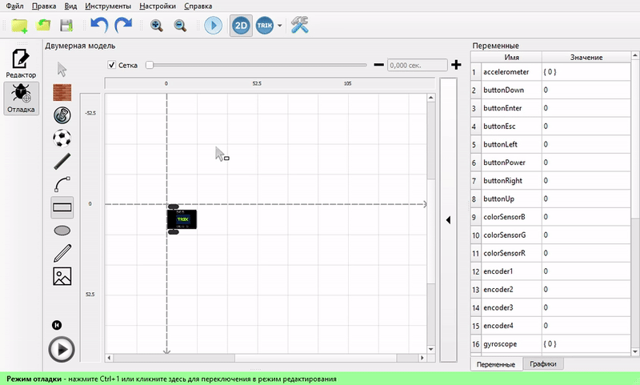
Task: Click the grid size slider handle
Action: (x=150, y=65)
